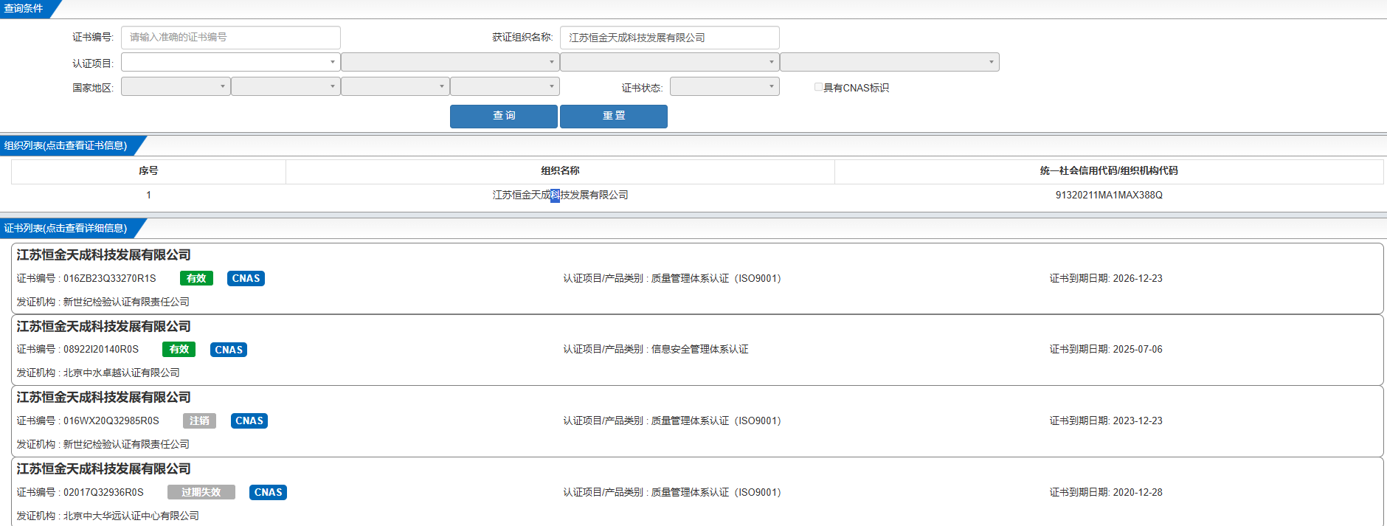This screenshot has width=1387, height=526.
Task: Click the 证书编号 input field
Action: tap(230, 38)
